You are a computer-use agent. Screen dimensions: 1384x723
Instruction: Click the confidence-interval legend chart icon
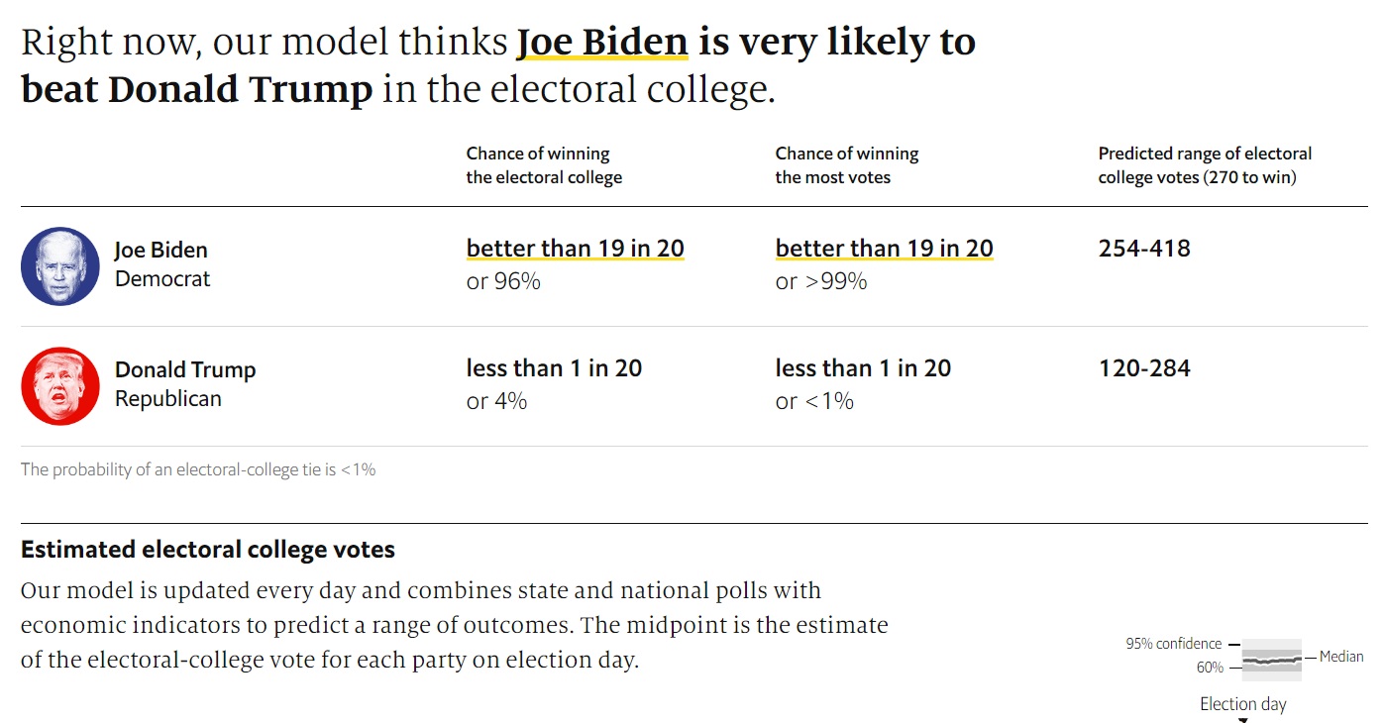[1271, 660]
